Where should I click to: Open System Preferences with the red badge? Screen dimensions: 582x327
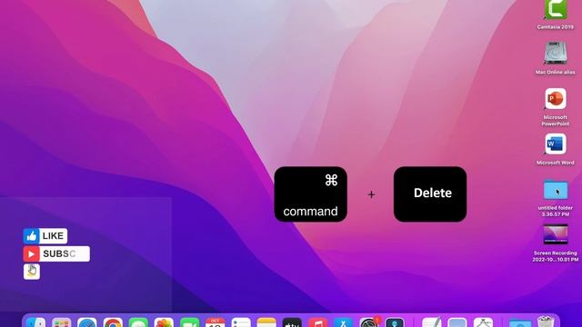tap(369, 322)
